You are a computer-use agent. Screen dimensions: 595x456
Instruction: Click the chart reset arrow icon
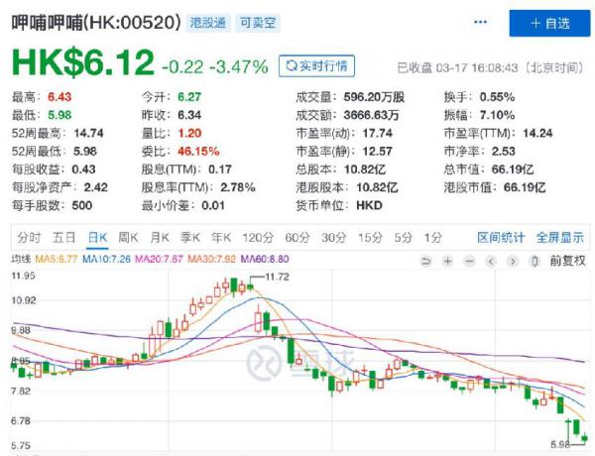[426, 261]
